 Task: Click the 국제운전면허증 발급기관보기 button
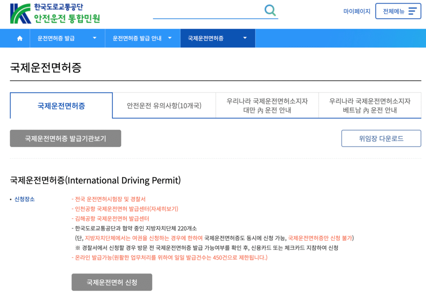point(65,138)
